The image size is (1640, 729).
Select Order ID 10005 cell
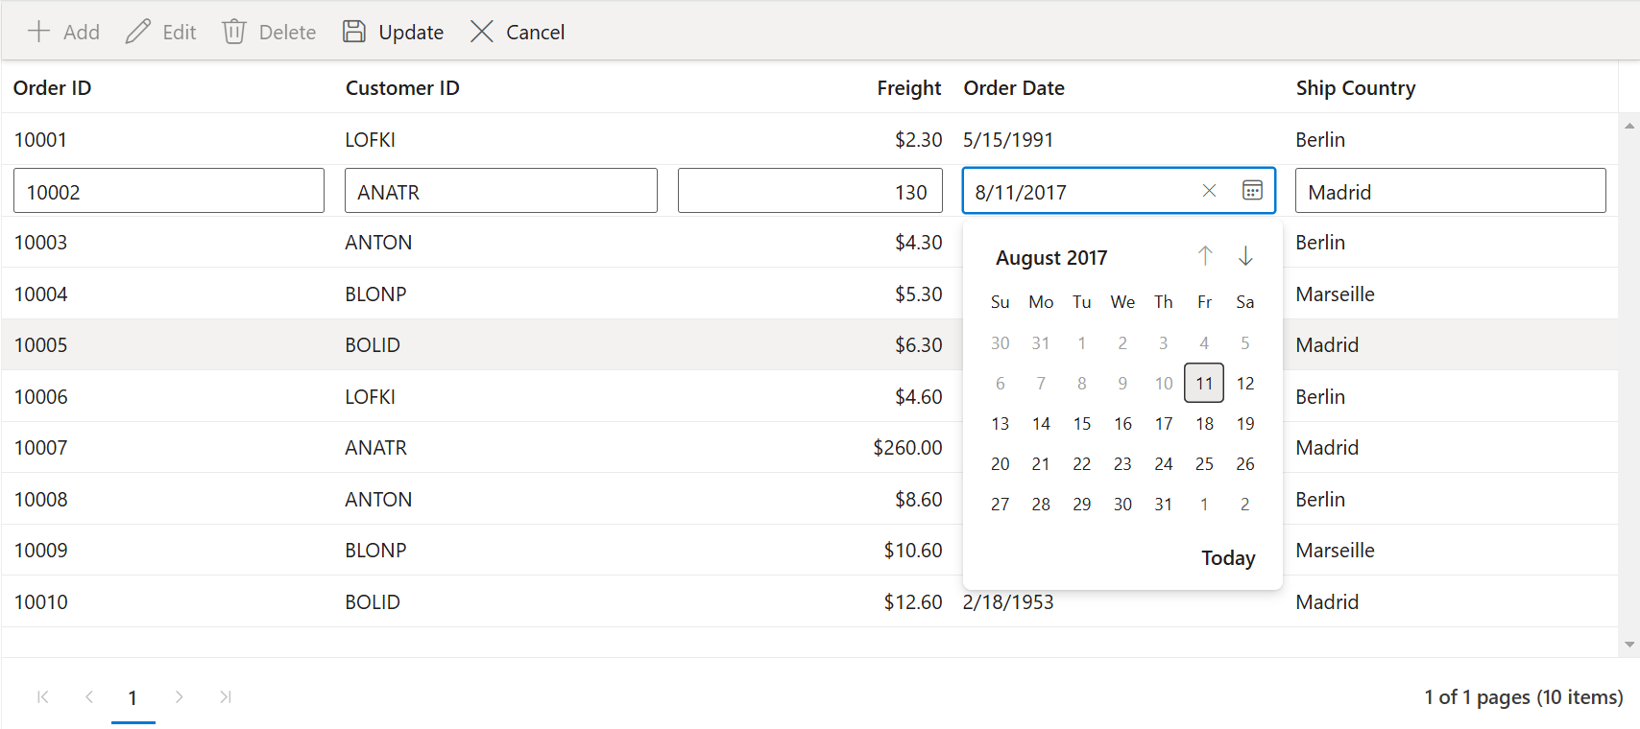coord(40,344)
